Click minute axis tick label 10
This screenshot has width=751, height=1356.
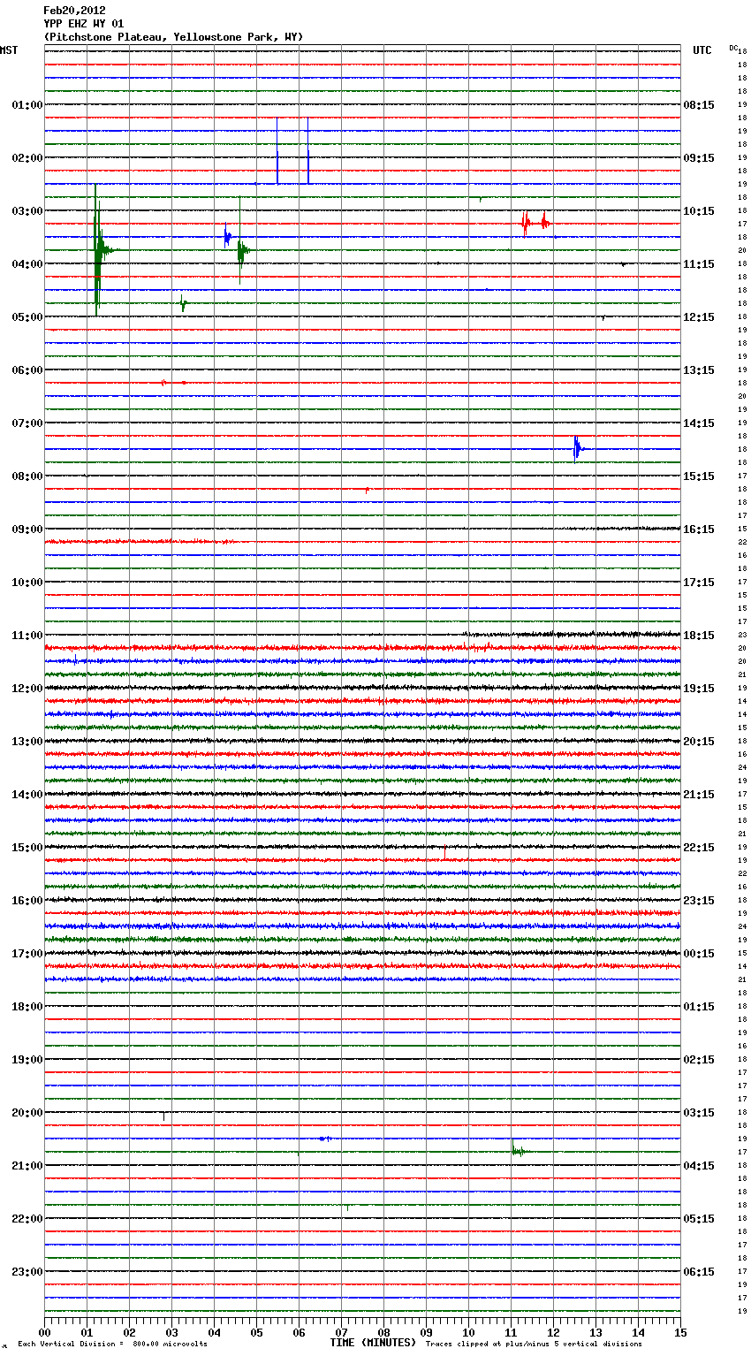point(468,1332)
